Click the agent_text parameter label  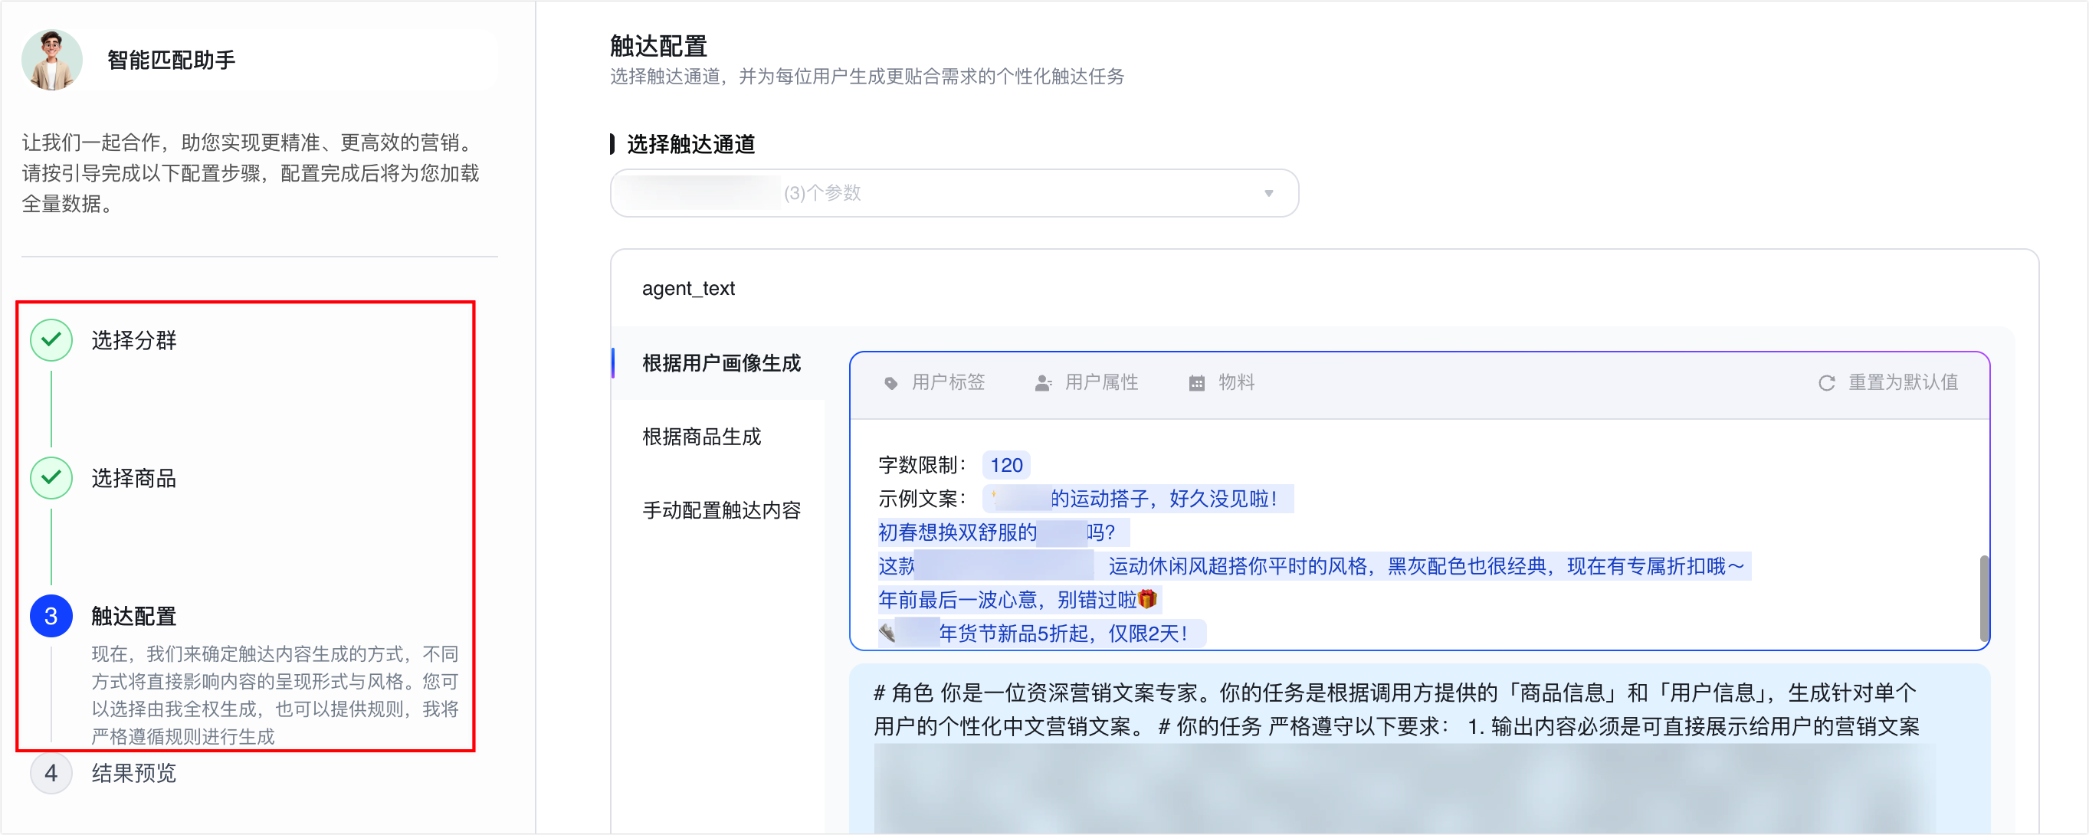point(687,289)
